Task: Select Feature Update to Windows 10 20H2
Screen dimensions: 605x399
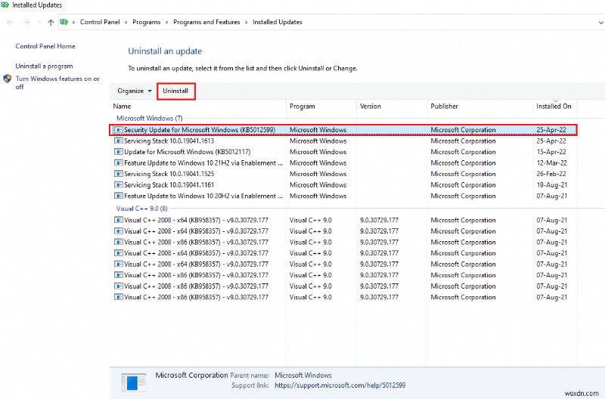Action: 343,196
